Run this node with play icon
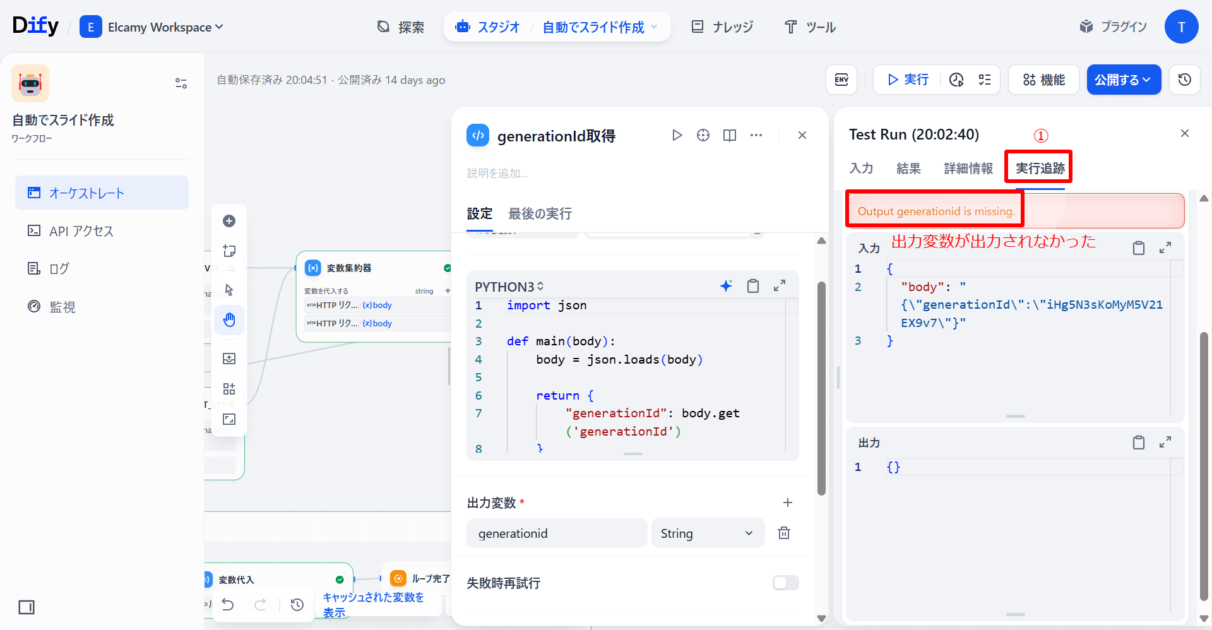The image size is (1212, 630). (x=677, y=135)
